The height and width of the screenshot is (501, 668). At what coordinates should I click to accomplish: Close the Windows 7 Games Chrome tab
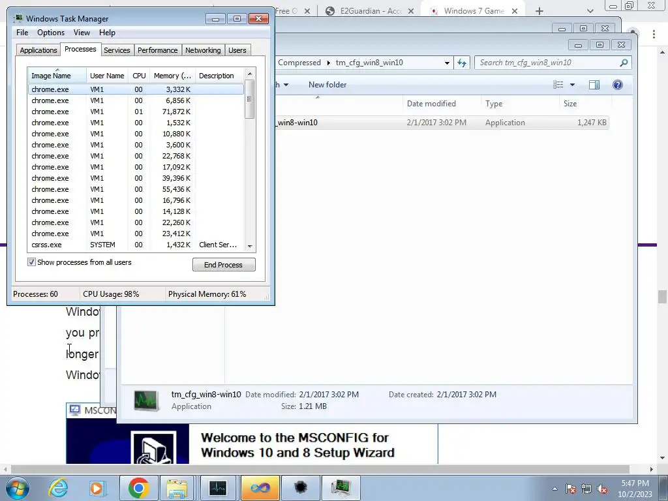click(x=515, y=11)
